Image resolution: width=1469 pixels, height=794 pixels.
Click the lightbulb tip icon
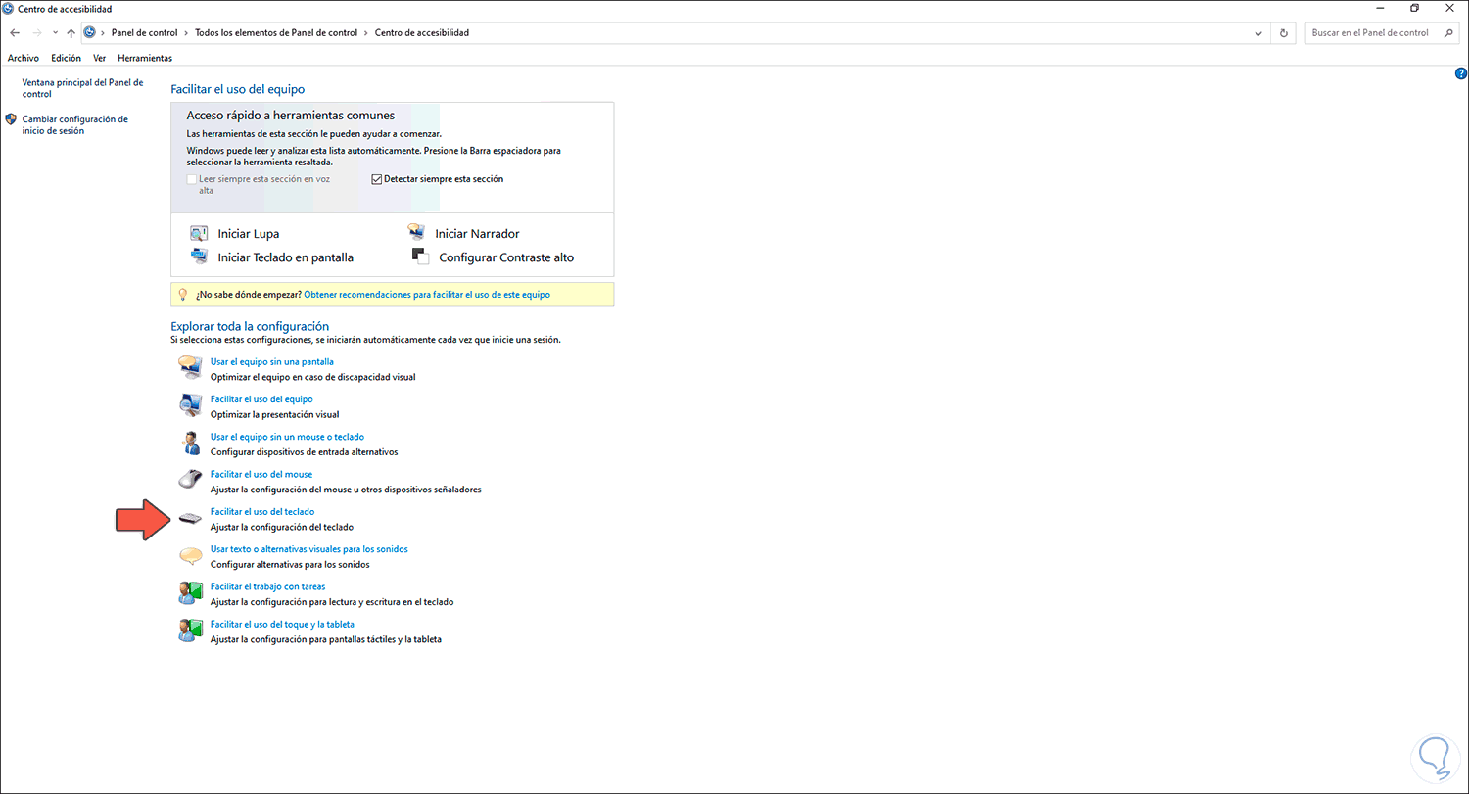click(x=182, y=294)
